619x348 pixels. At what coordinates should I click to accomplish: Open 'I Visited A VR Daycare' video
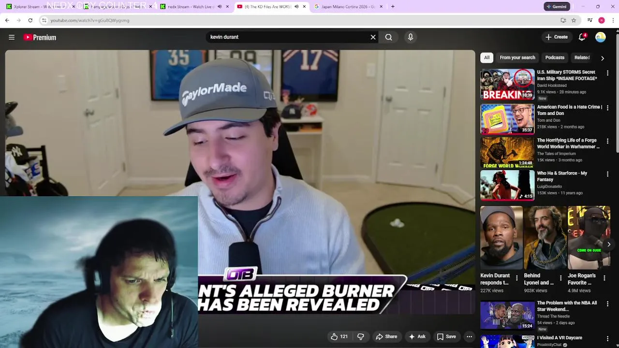click(507, 341)
